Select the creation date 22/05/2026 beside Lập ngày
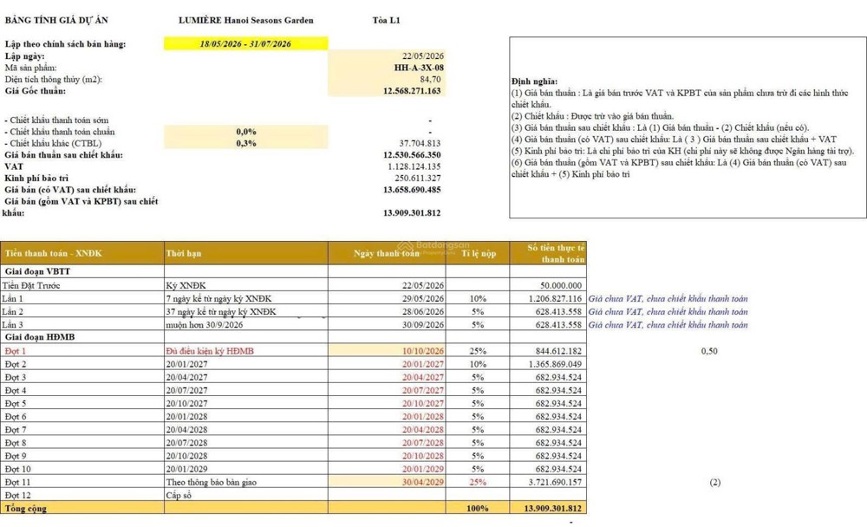This screenshot has height=527, width=867. point(423,55)
